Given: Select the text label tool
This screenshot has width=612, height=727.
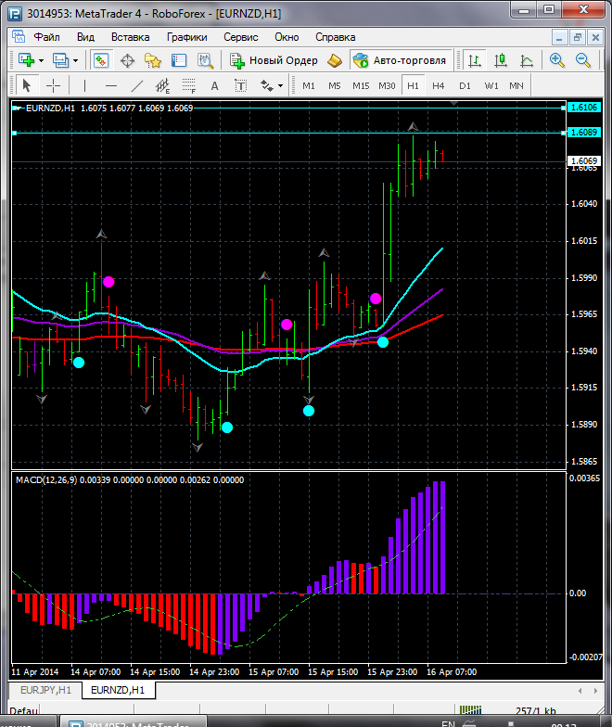Looking at the screenshot, I should click(x=214, y=85).
